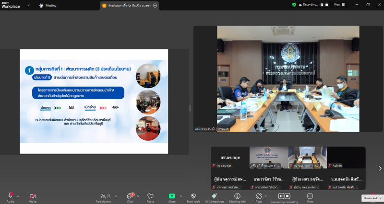This screenshot has height=204, width=384.
Task: Launch the AI Companion
Action: click(x=214, y=196)
